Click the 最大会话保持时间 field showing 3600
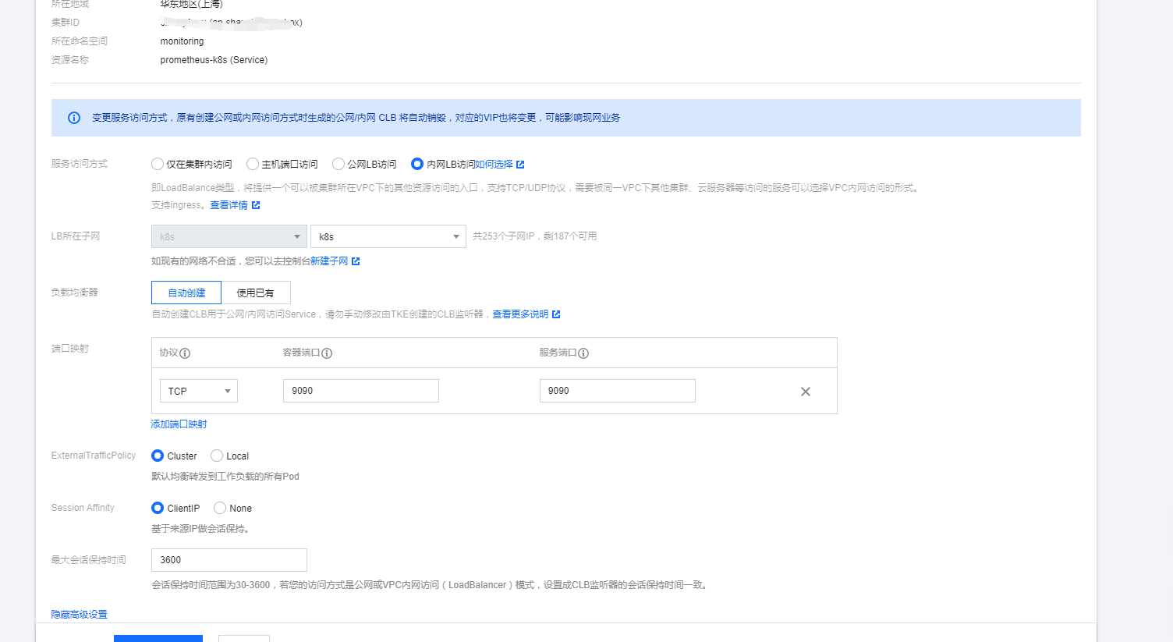1173x642 pixels. (x=229, y=560)
